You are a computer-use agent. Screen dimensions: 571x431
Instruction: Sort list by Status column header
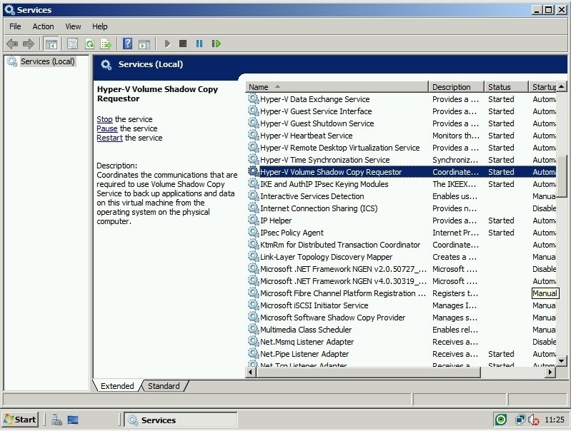(505, 87)
